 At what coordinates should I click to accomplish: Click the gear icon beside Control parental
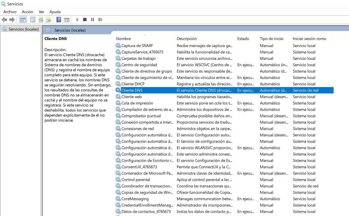[118, 180]
